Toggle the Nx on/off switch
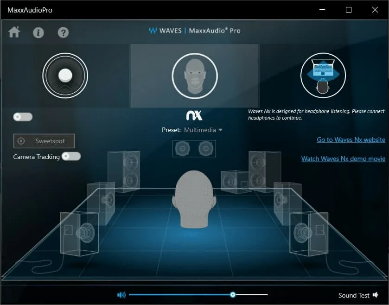389x305 pixels. pyautogui.click(x=23, y=117)
